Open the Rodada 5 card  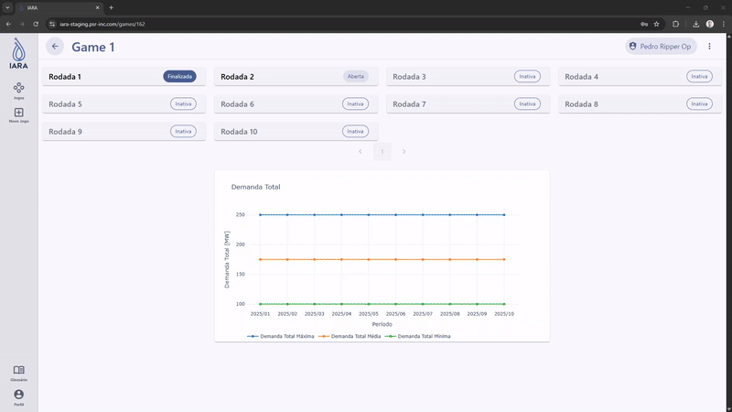[x=124, y=103]
